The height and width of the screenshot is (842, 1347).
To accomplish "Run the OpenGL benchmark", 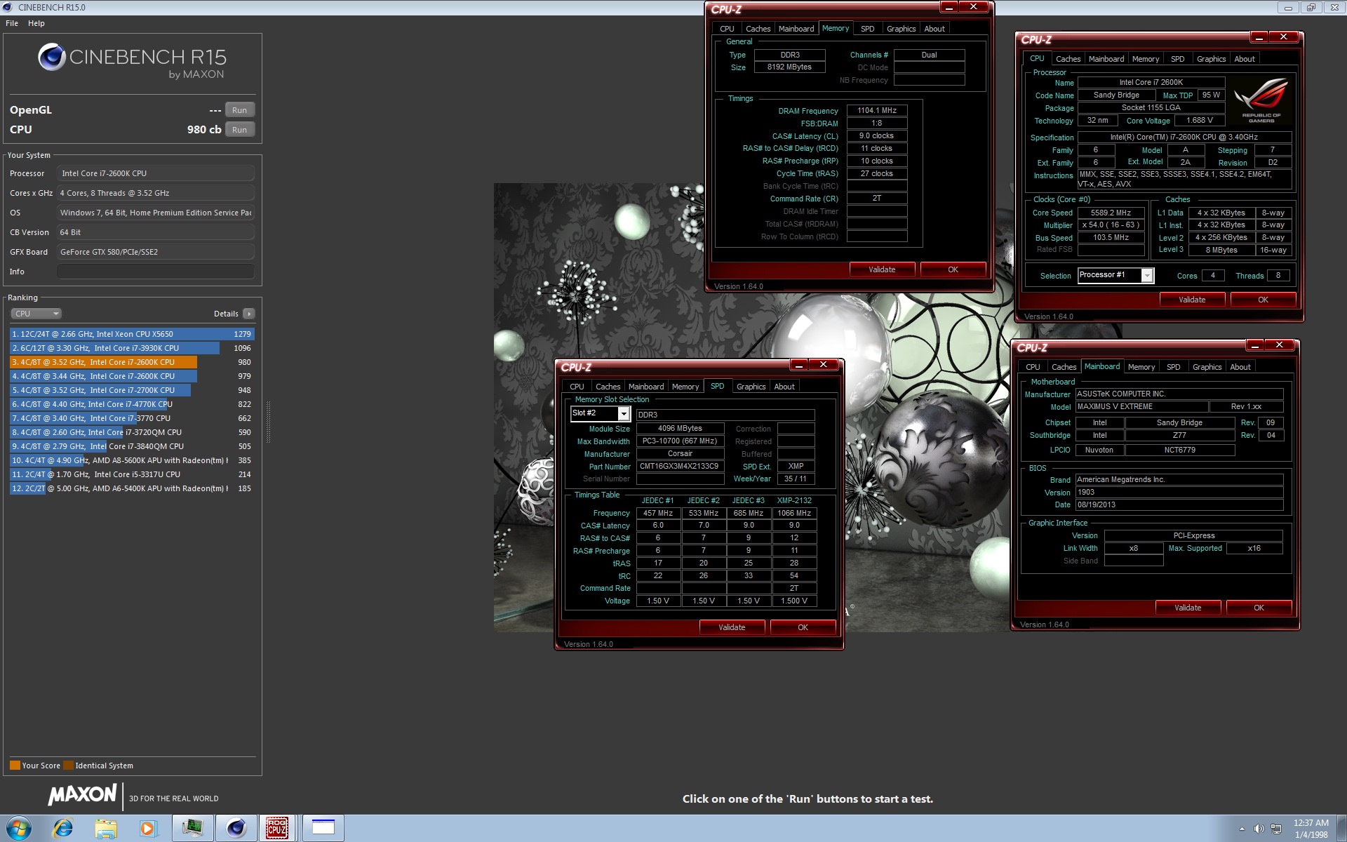I will pyautogui.click(x=240, y=110).
